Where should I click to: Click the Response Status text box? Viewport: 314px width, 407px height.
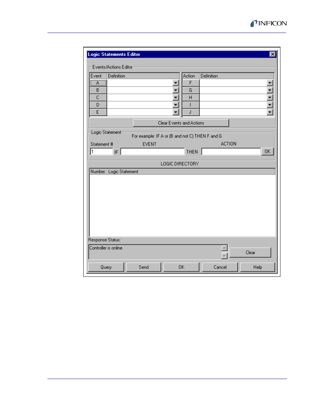coord(155,252)
